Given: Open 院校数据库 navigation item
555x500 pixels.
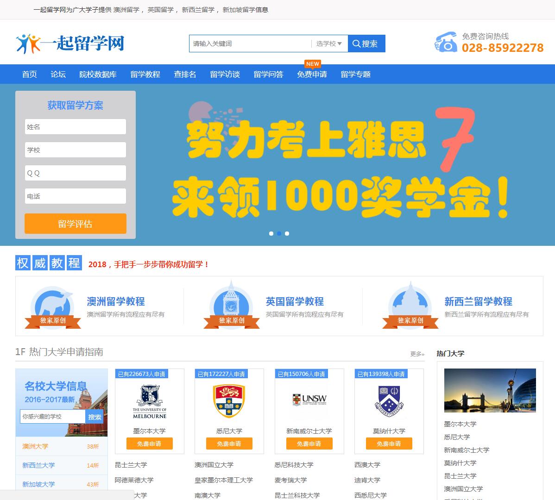Looking at the screenshot, I should coord(98,74).
